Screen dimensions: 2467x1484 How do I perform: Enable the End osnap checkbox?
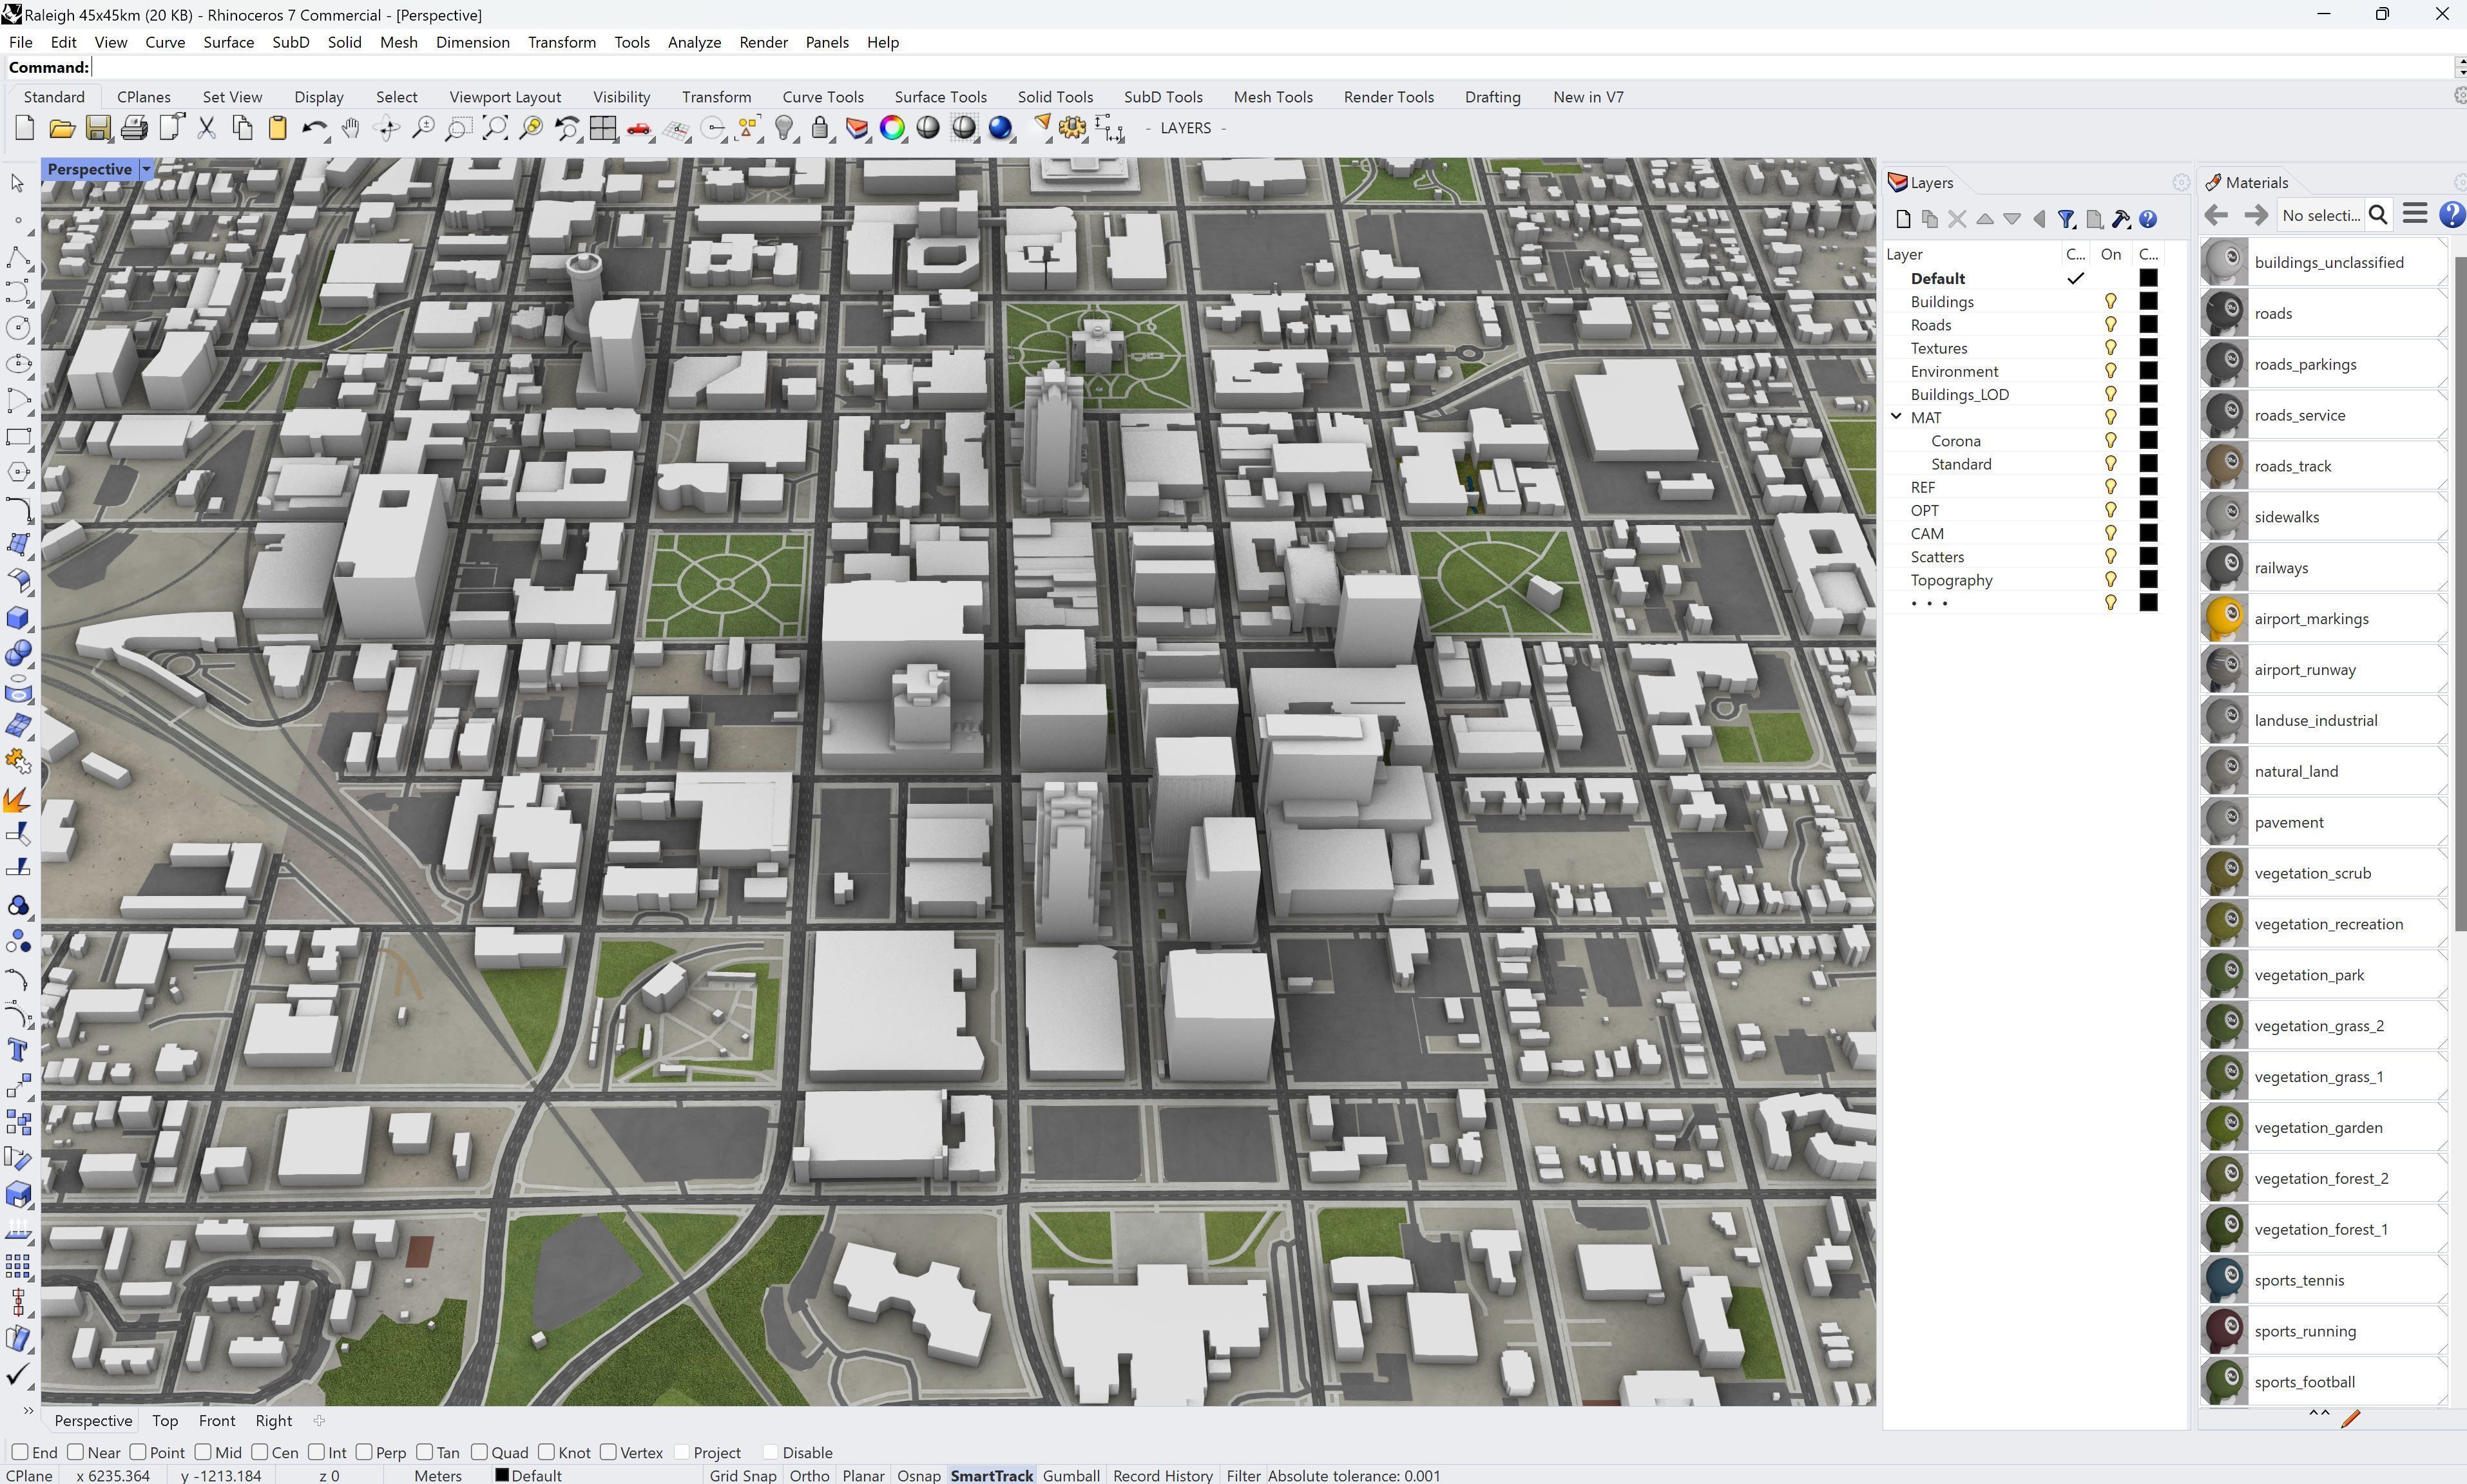[20, 1452]
